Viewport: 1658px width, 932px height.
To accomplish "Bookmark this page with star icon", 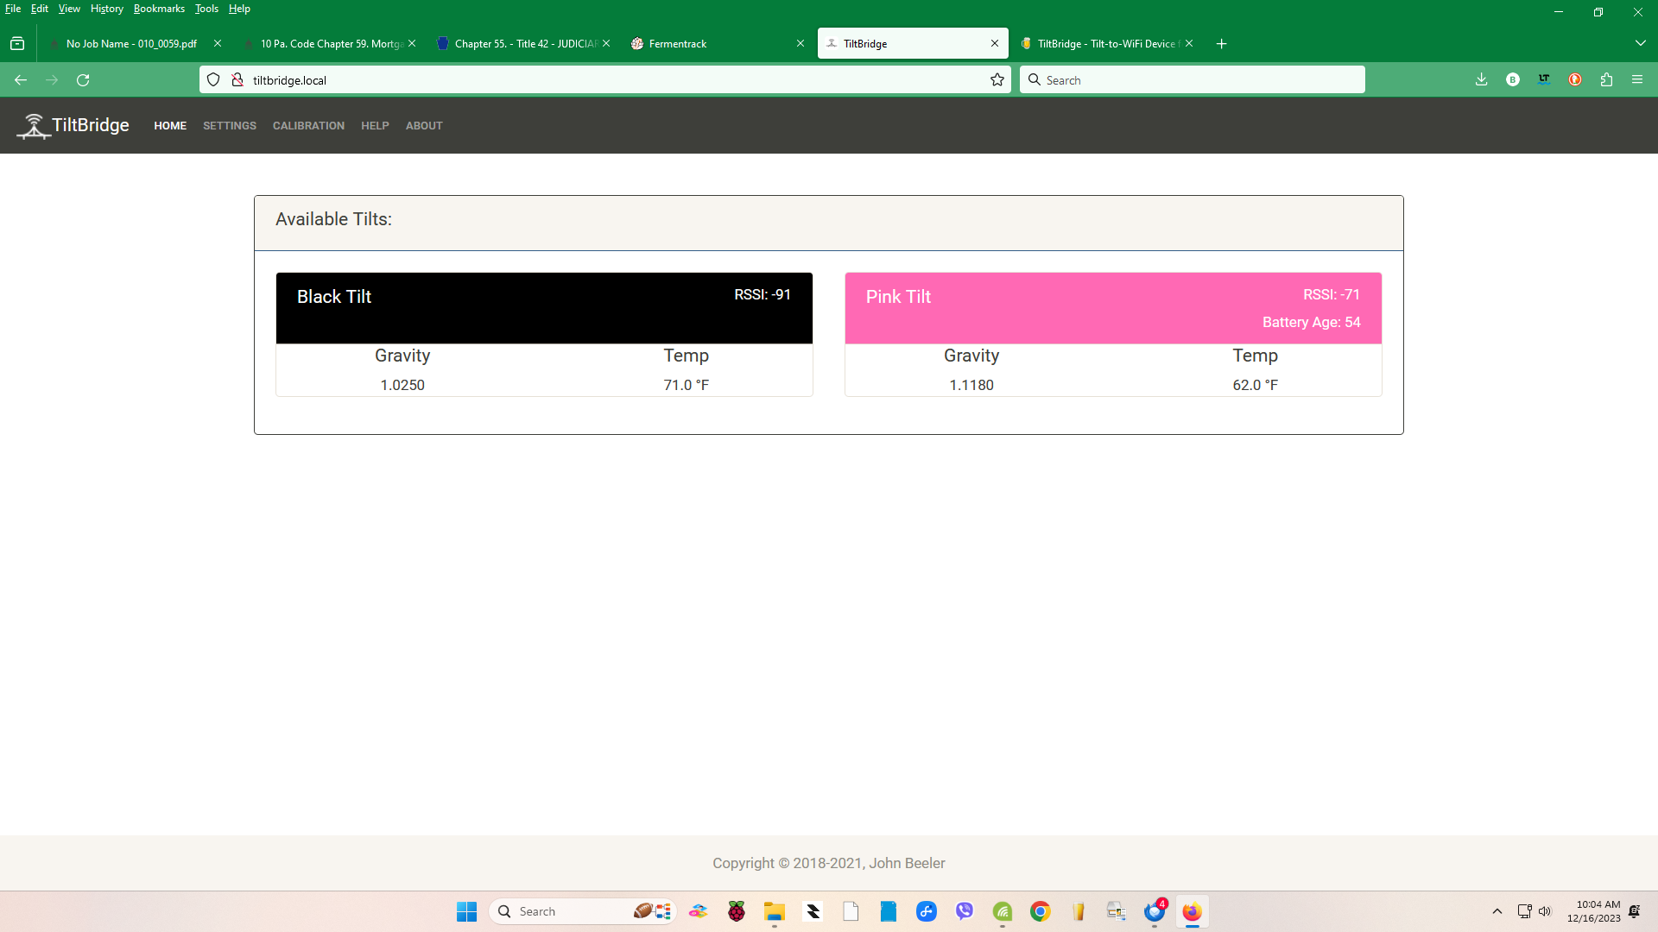I will tap(997, 79).
